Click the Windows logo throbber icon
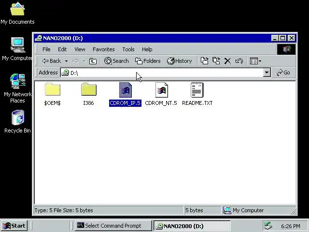Screen dimensions: 309x232 coord(286,49)
